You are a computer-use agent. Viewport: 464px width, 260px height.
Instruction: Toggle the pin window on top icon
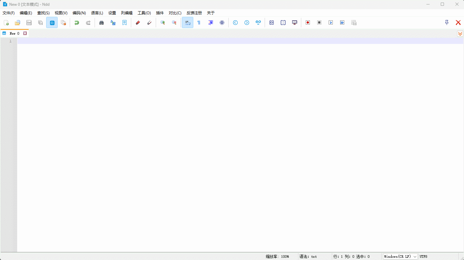click(447, 22)
